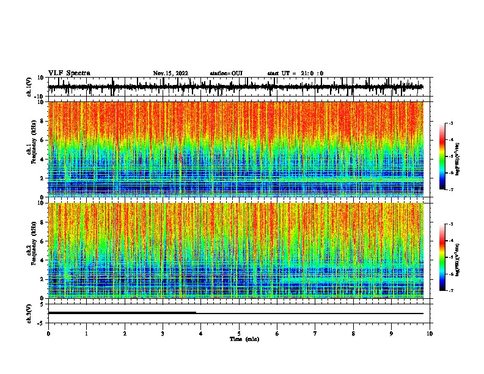
Task: Click time axis tick label "9"
Action: click(391, 334)
